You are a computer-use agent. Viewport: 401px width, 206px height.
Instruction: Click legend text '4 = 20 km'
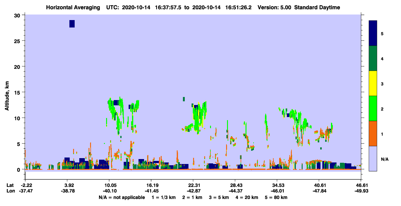(x=246, y=197)
